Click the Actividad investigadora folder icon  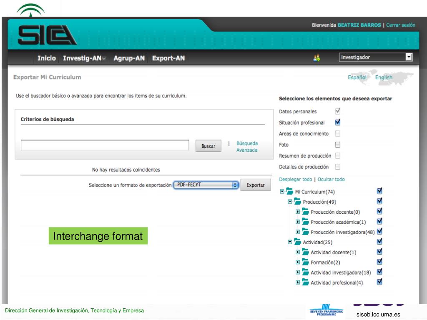pos(305,272)
